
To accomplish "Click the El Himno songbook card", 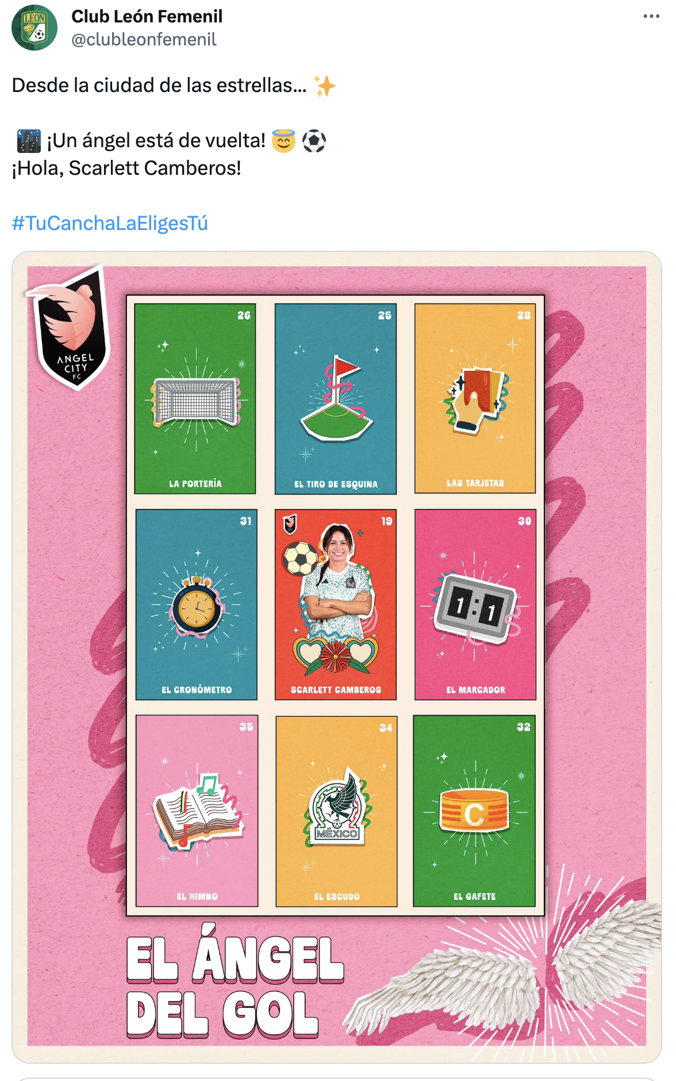I will pyautogui.click(x=197, y=811).
